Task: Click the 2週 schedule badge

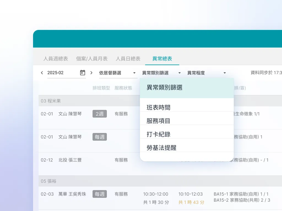Action: pyautogui.click(x=100, y=114)
